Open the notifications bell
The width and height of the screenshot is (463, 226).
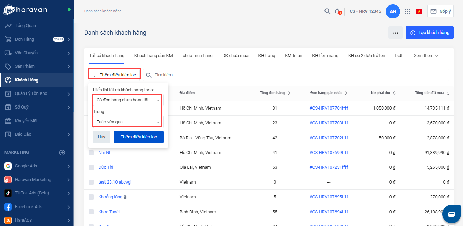tap(338, 11)
